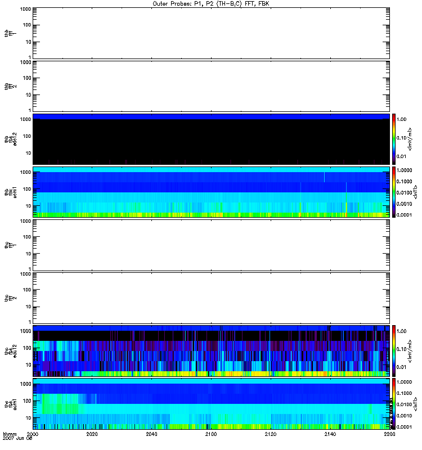Click the black thb fbk edc12 spectrogram
The width and height of the screenshot is (422, 450).
pyautogui.click(x=211, y=139)
